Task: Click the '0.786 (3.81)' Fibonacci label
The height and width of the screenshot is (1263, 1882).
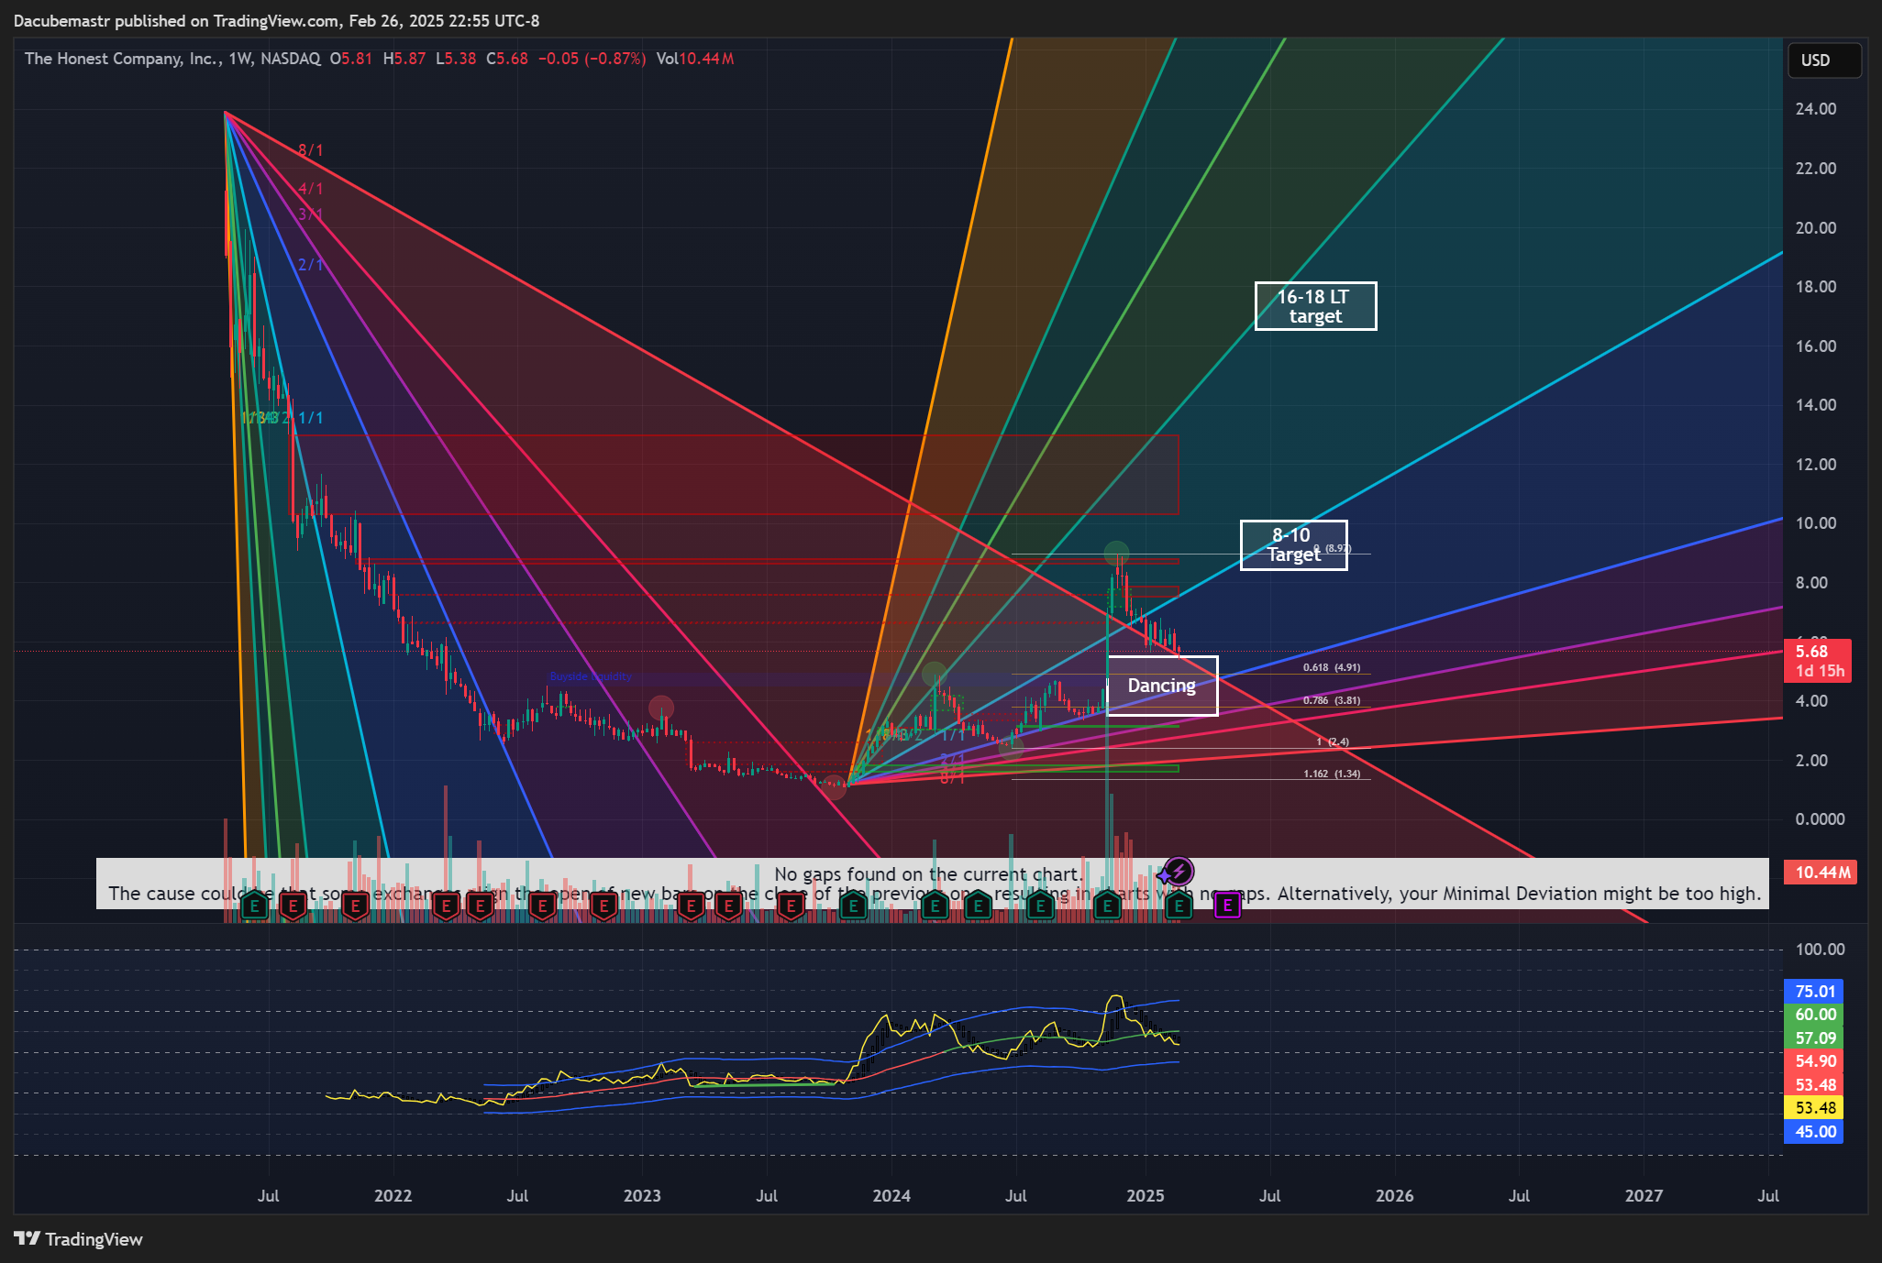Action: coord(1332,700)
